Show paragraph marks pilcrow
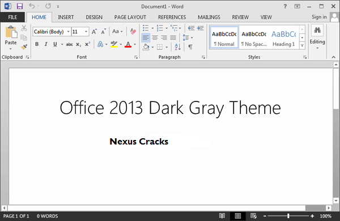The image size is (340, 221). pyautogui.click(x=190, y=47)
